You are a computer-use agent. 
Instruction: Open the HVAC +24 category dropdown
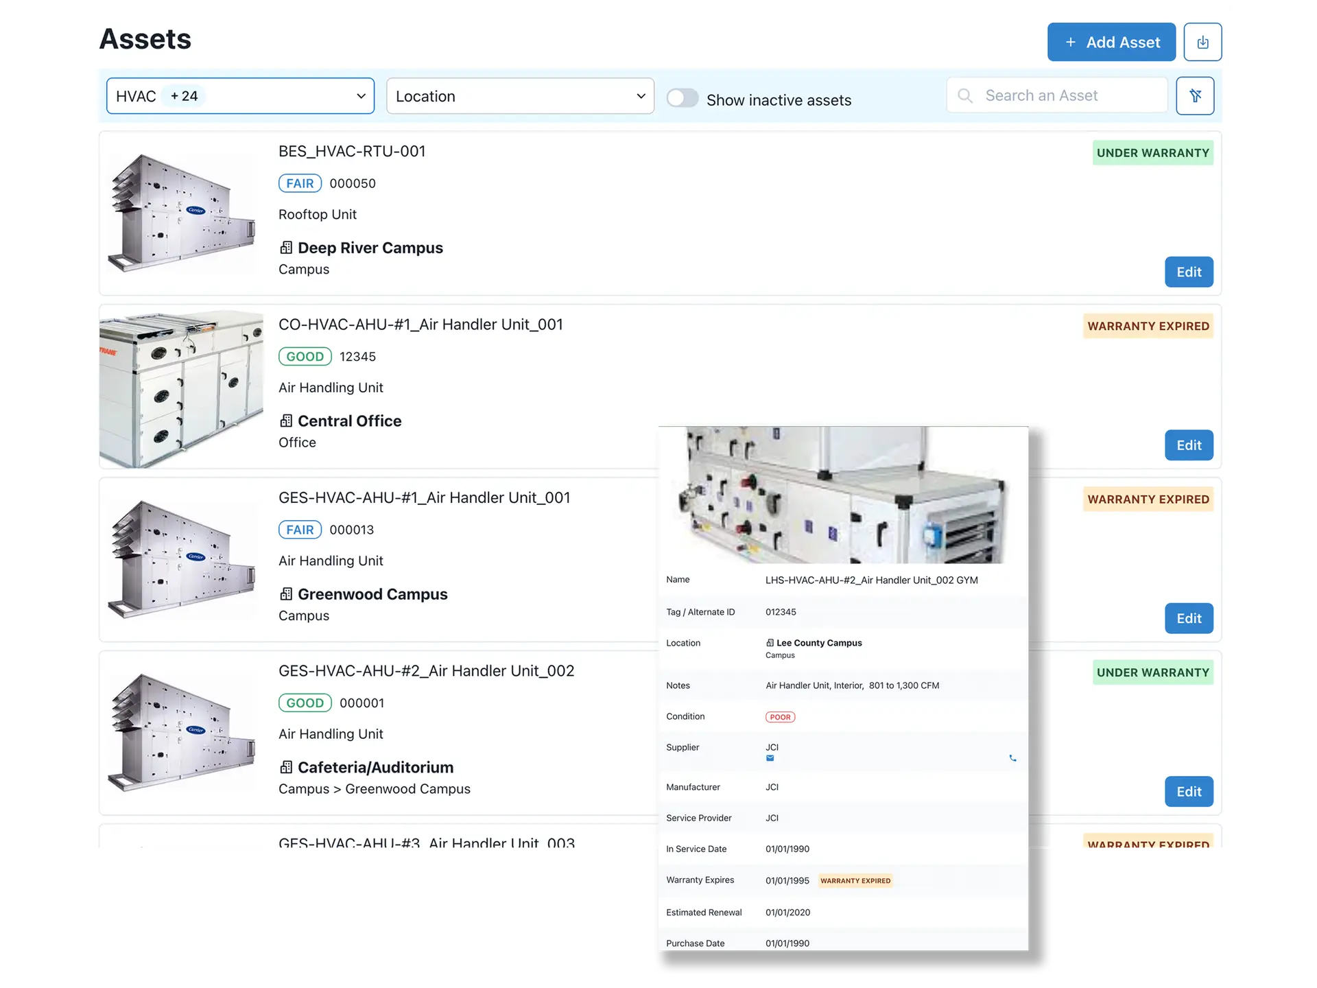click(240, 96)
